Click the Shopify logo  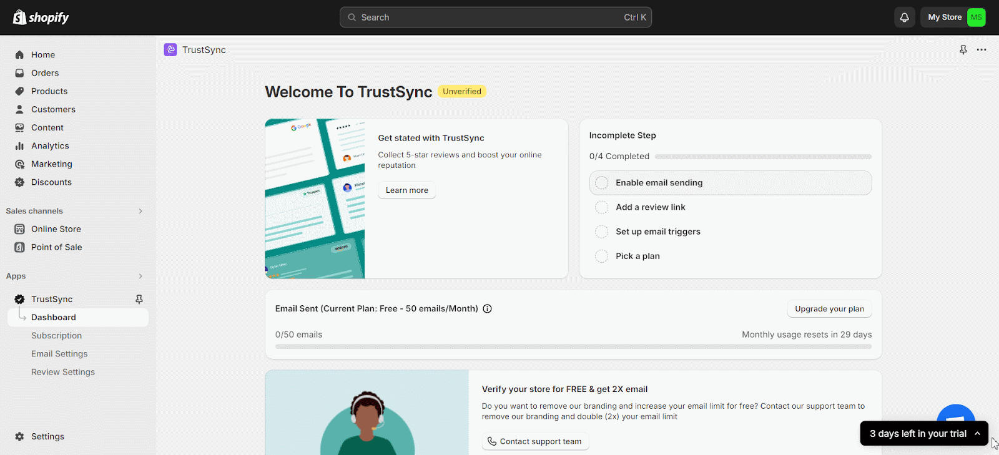[41, 17]
